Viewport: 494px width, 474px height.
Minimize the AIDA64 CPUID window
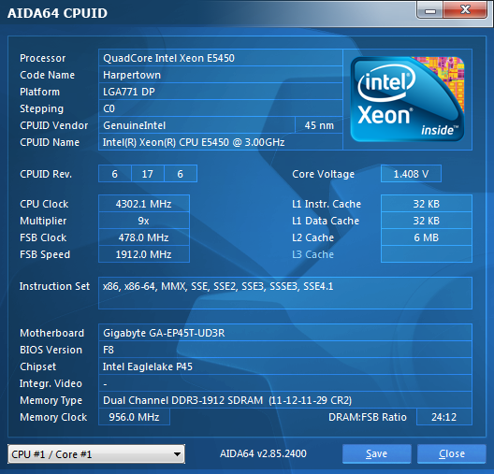pyautogui.click(x=430, y=10)
